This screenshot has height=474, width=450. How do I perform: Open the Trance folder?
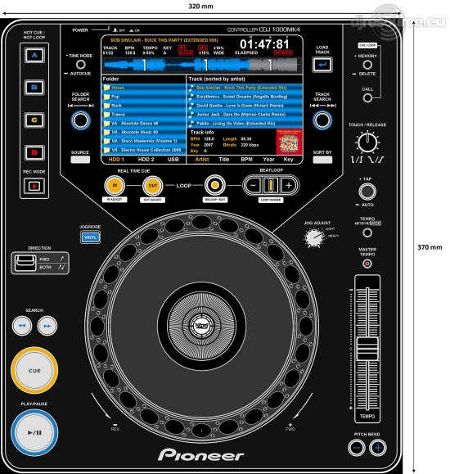tap(144, 115)
